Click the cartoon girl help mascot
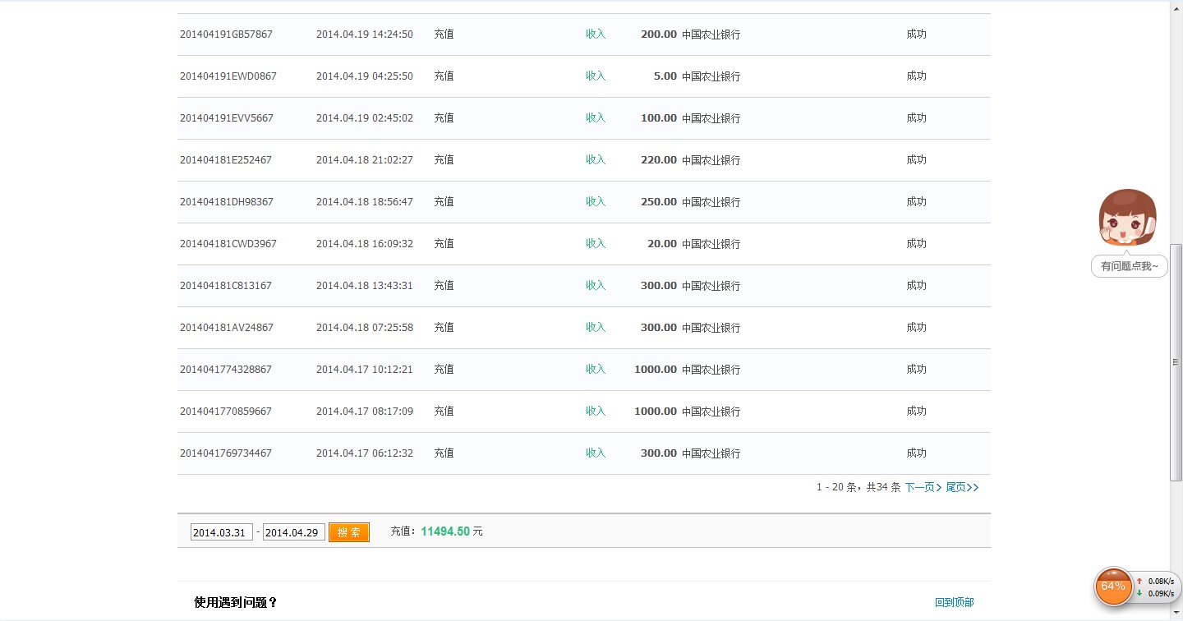Screen dimensions: 1183x621 1127,218
